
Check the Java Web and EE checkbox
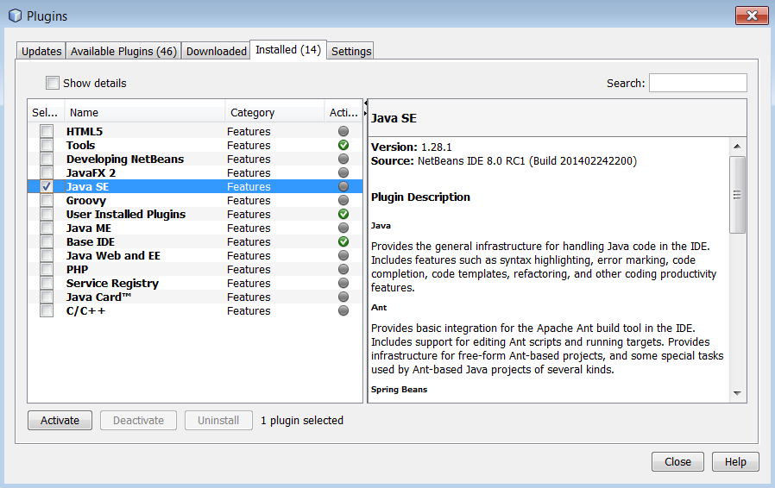47,256
